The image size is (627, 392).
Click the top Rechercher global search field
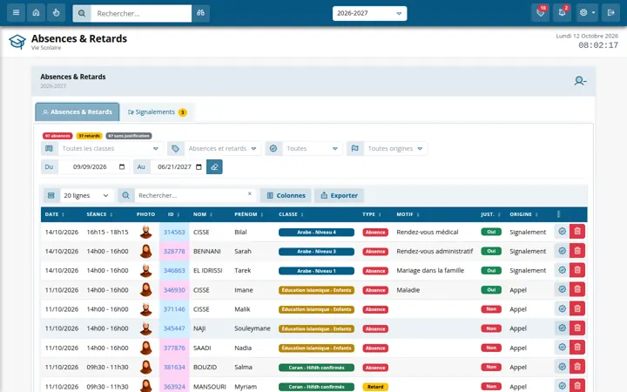coord(141,13)
